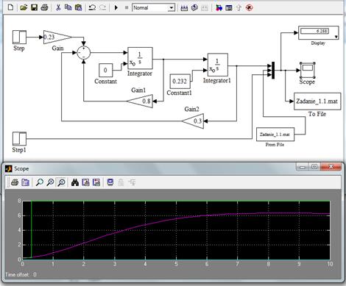Viewport: 346px width, 286px height.
Task: Close the Scope window
Action: click(x=331, y=167)
